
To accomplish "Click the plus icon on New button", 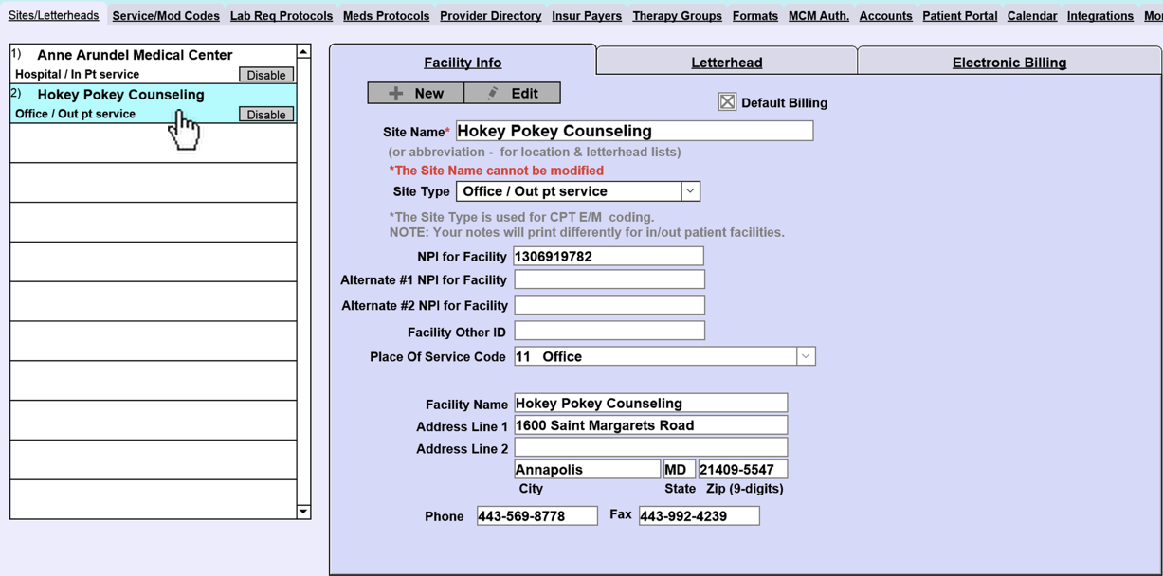I will coord(396,93).
